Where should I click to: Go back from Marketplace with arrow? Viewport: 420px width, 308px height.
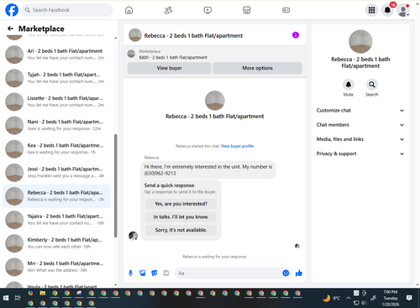pyautogui.click(x=10, y=29)
